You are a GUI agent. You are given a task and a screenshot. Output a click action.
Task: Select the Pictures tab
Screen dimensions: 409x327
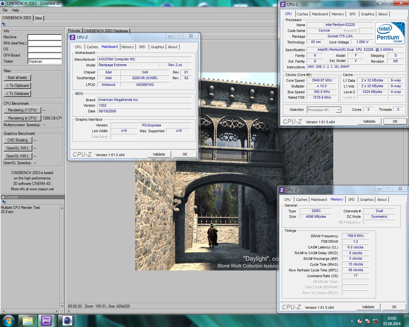click(74, 31)
